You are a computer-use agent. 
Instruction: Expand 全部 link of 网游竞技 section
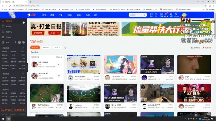click(x=23, y=48)
